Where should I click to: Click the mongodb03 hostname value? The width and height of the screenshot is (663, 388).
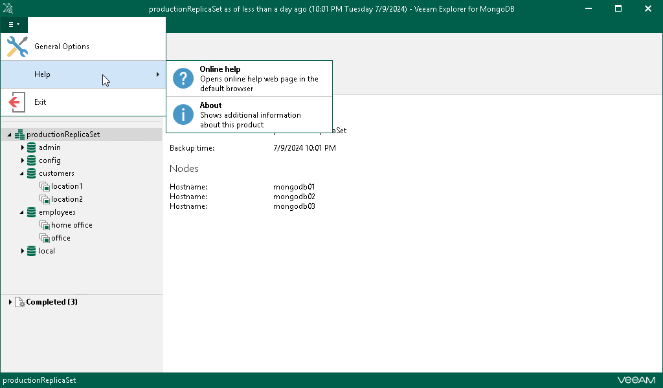tap(295, 206)
